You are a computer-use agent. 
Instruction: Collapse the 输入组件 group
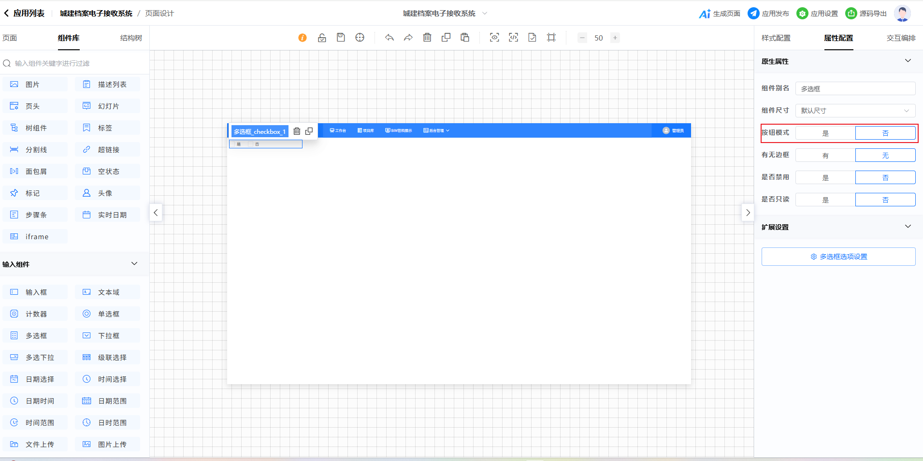point(134,264)
